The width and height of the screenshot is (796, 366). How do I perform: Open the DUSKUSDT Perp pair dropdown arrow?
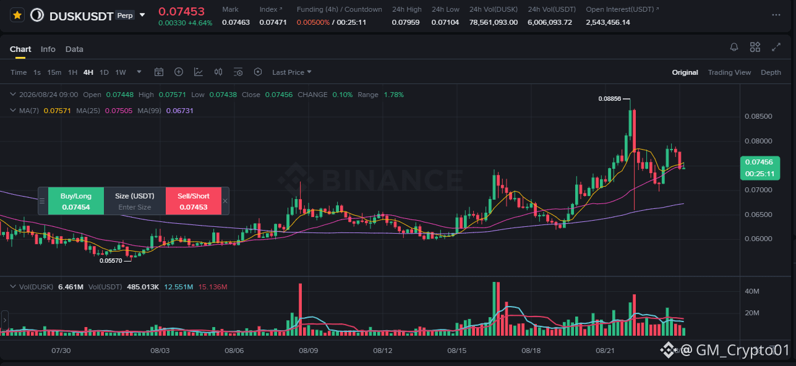click(x=143, y=15)
